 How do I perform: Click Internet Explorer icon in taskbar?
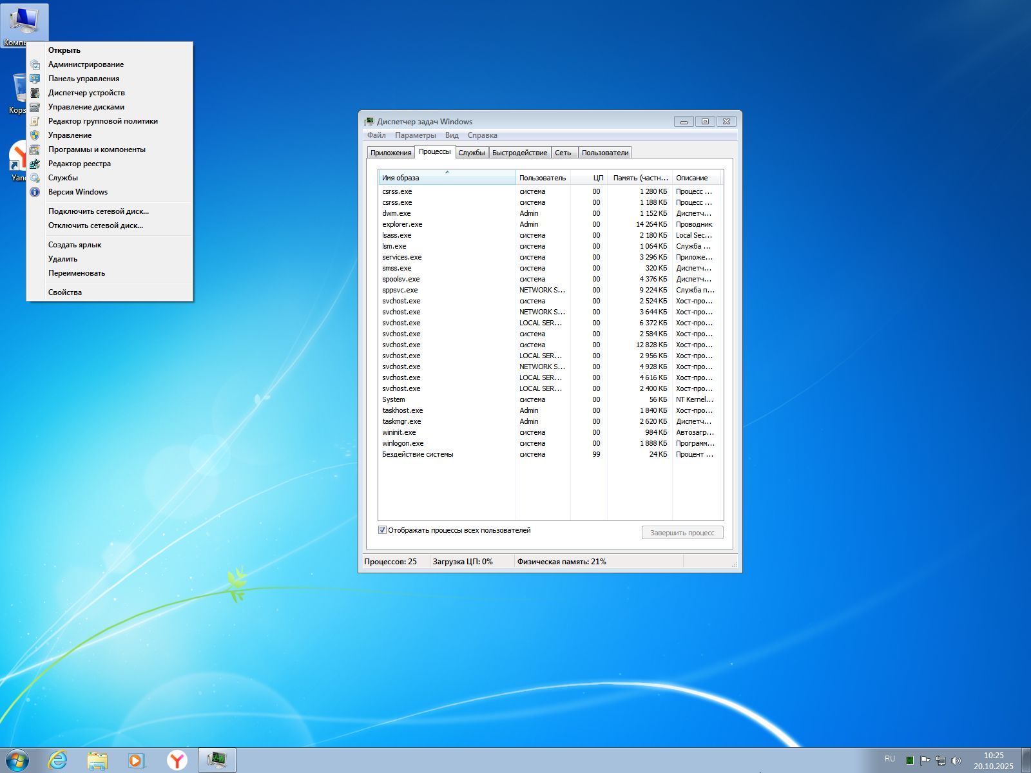click(58, 760)
